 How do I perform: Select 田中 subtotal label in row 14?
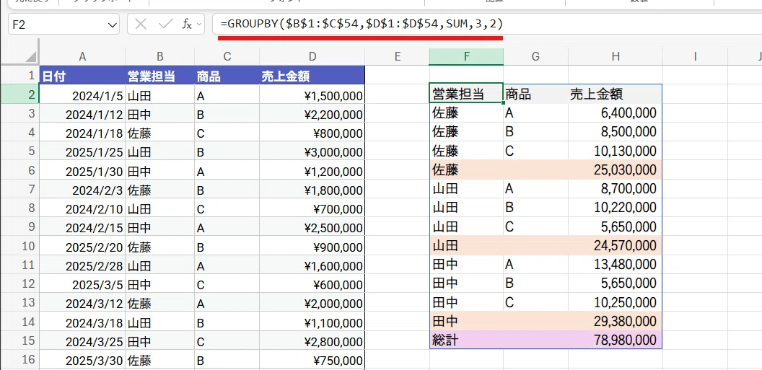[x=467, y=322]
